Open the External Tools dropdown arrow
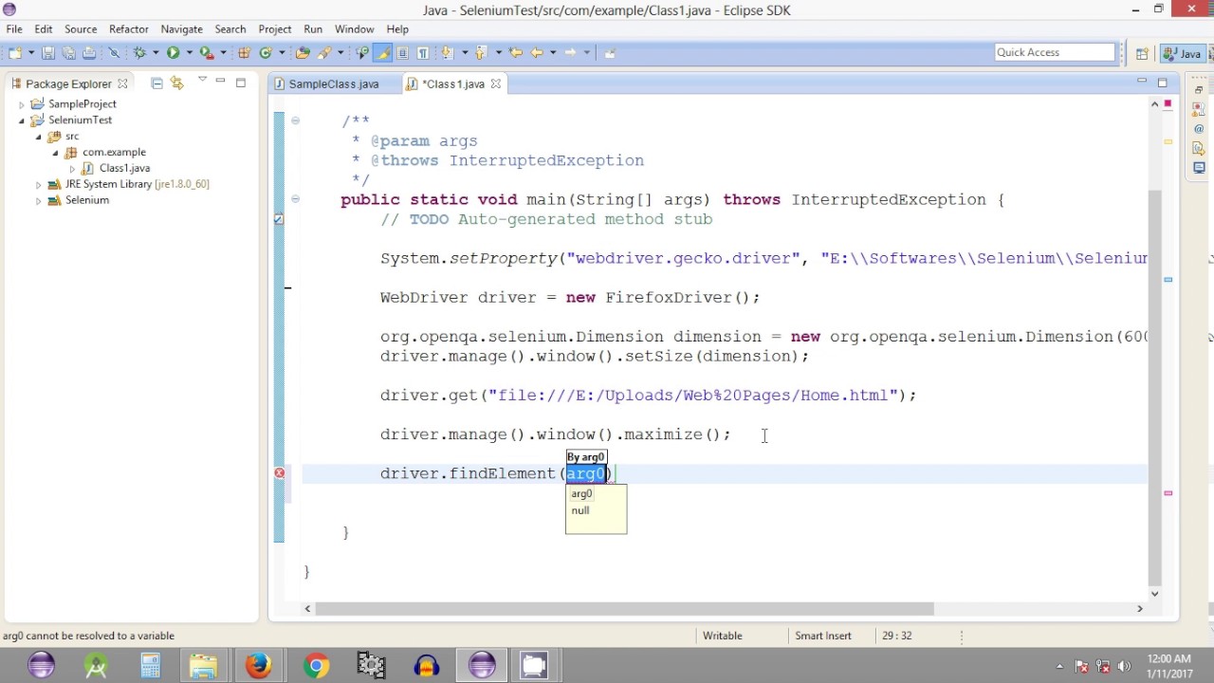The image size is (1214, 683). 223,53
